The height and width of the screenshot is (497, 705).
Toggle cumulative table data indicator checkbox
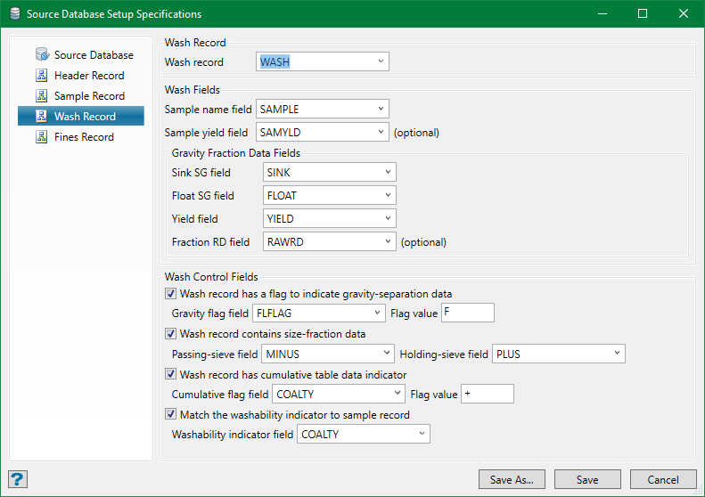[x=171, y=375]
